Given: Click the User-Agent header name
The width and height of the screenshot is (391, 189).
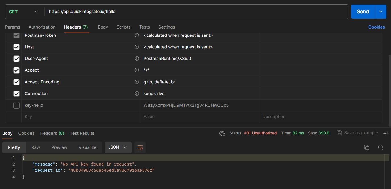Looking at the screenshot, I should pyautogui.click(x=36, y=59).
